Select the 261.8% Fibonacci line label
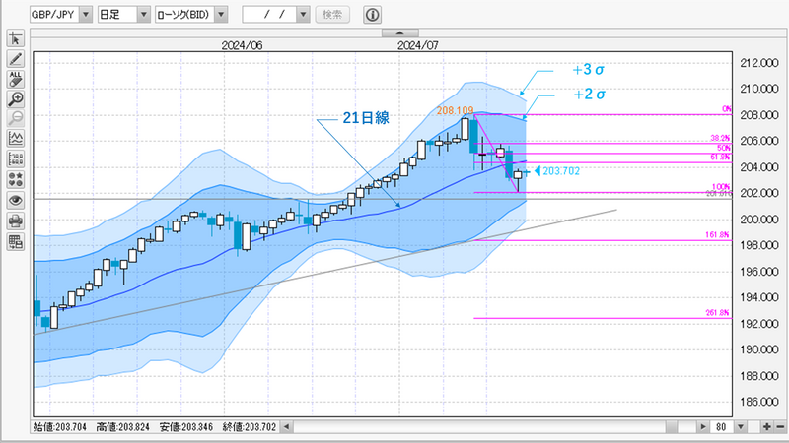The width and height of the screenshot is (789, 443). point(717,313)
